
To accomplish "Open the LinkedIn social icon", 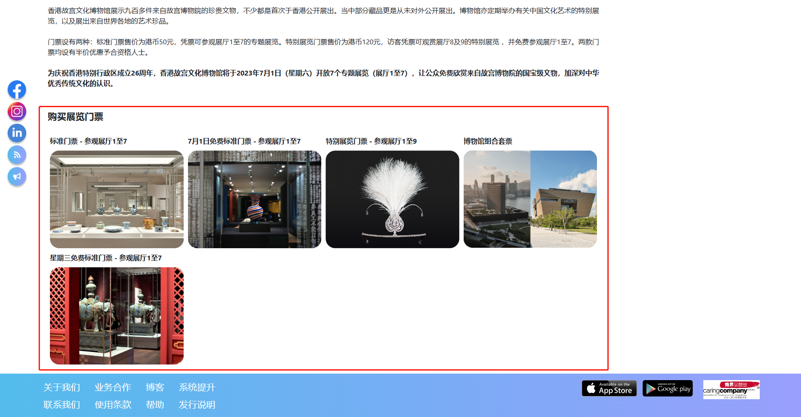I will (x=17, y=133).
